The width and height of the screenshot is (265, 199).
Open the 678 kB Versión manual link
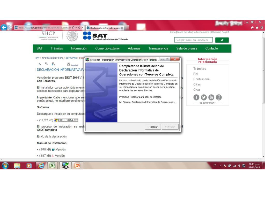click(61, 150)
